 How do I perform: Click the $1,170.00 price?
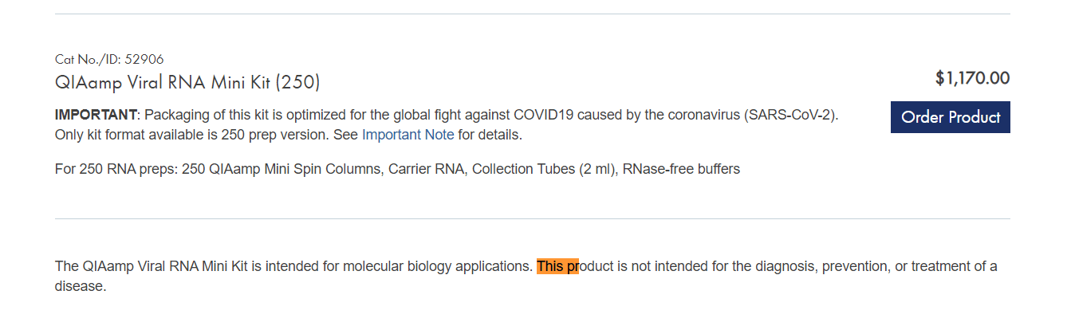pos(972,78)
